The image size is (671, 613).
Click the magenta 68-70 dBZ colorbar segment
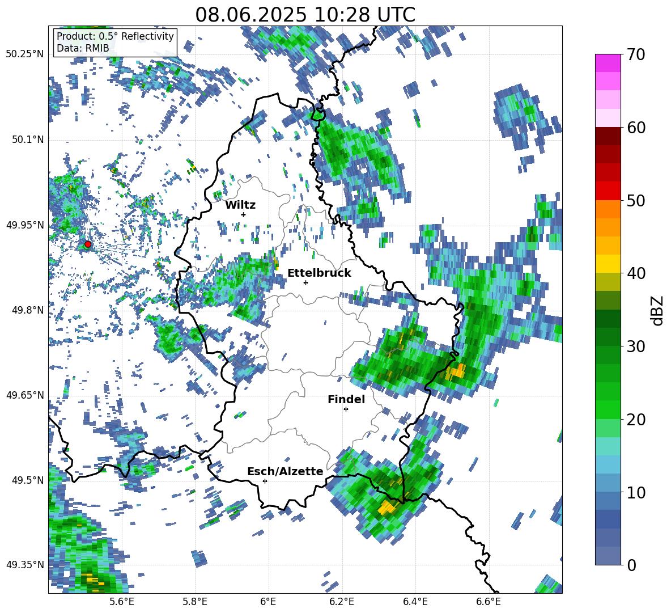608,63
